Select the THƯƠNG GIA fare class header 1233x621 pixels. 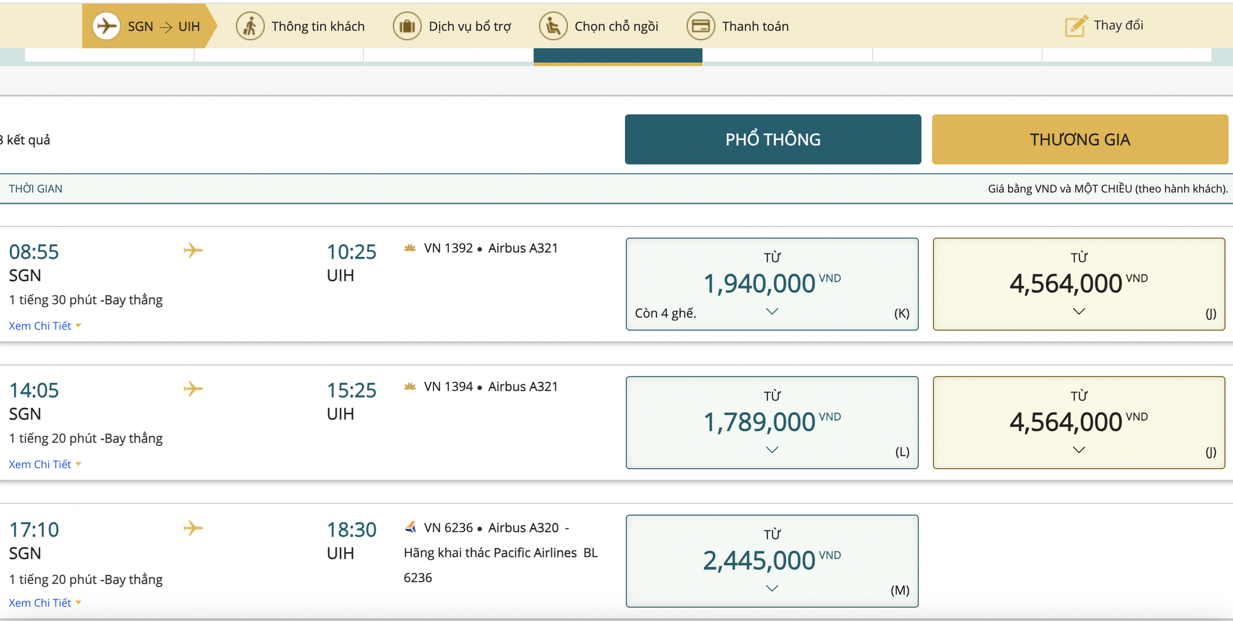click(1080, 139)
